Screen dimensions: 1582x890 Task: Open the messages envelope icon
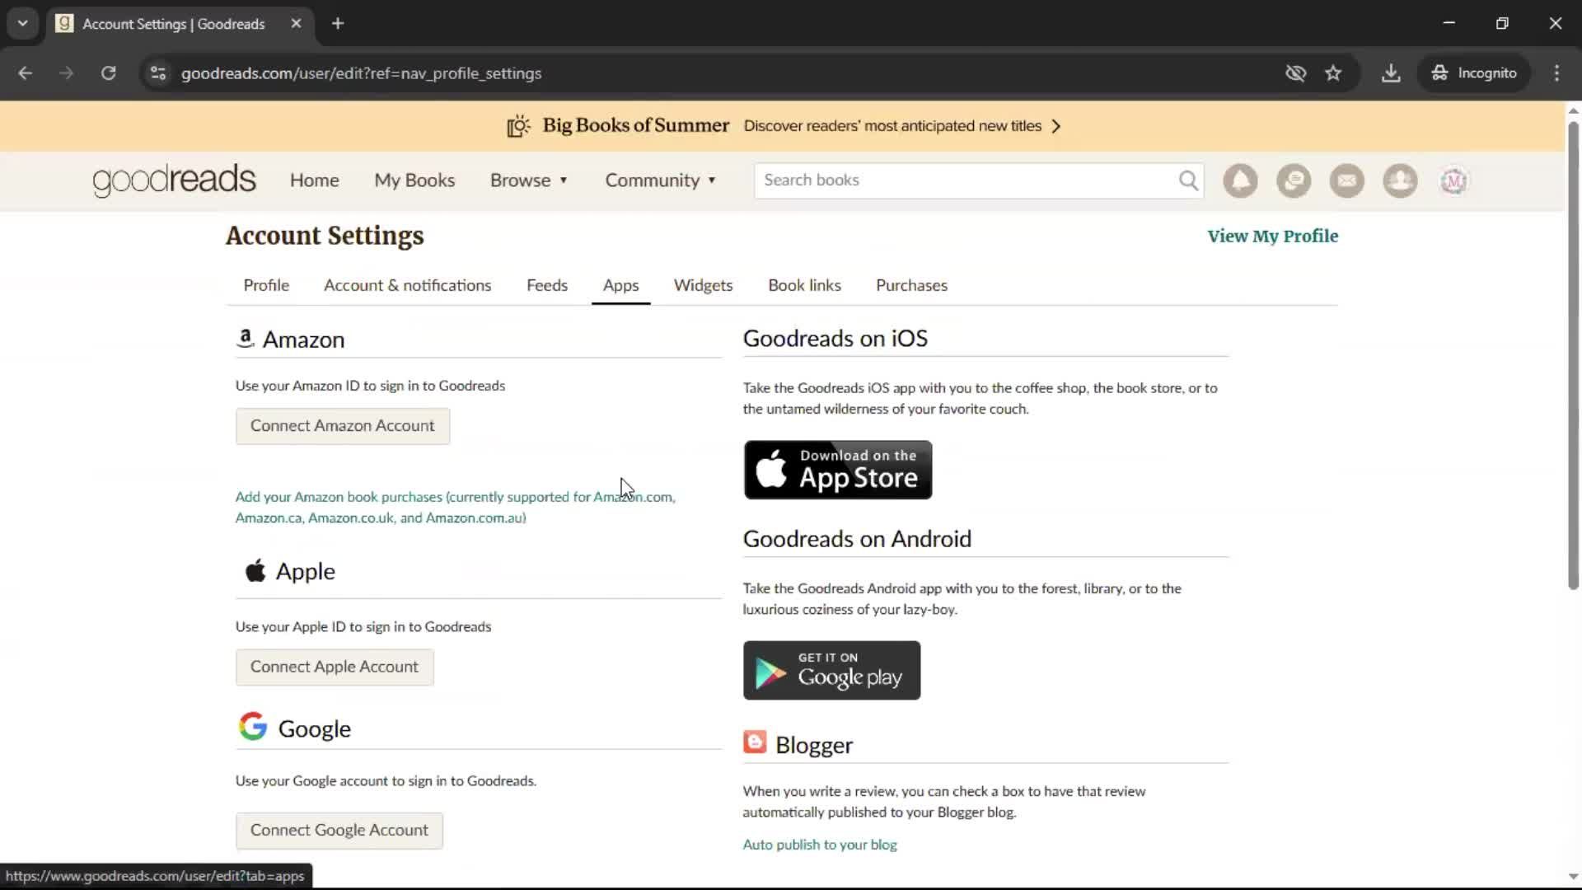[x=1347, y=180]
